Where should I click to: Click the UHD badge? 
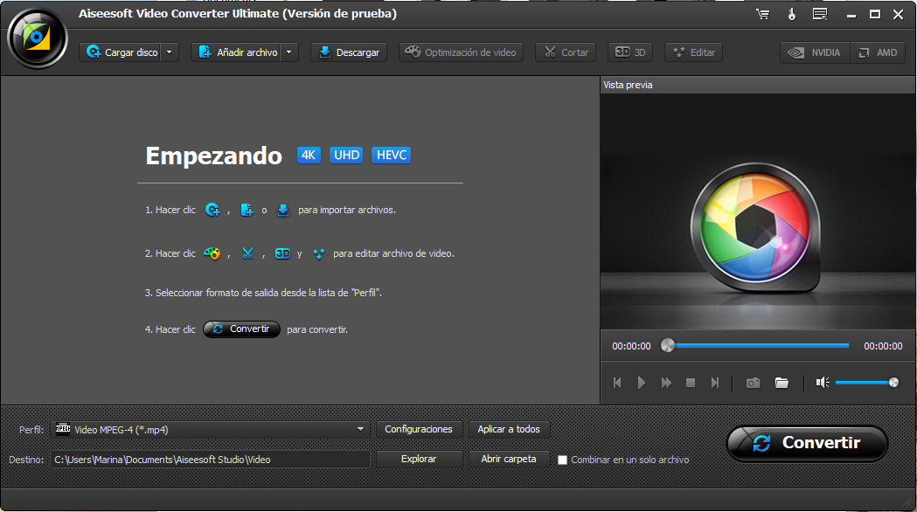(x=346, y=155)
